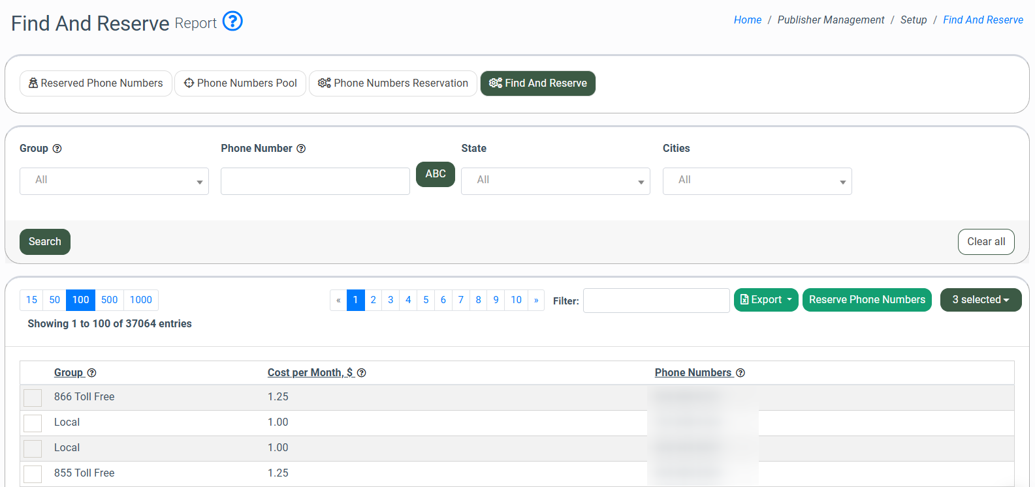Select the first Local row checkbox

(33, 423)
